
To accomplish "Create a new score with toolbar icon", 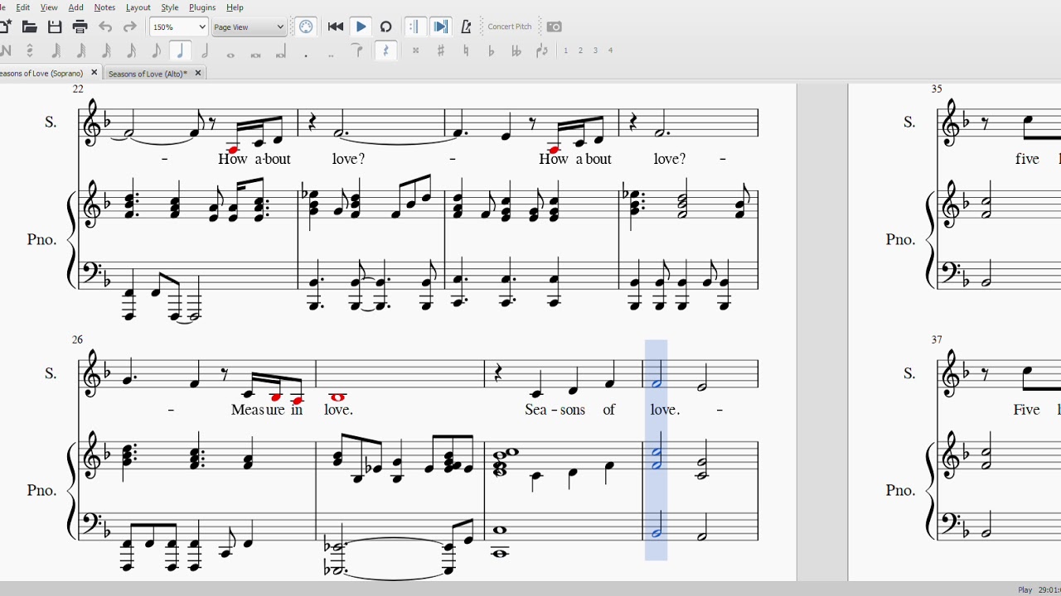I will [4, 26].
